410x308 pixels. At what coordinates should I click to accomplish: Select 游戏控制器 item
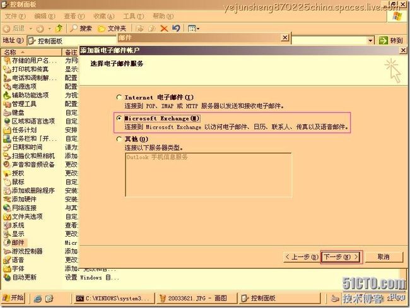coord(23,251)
